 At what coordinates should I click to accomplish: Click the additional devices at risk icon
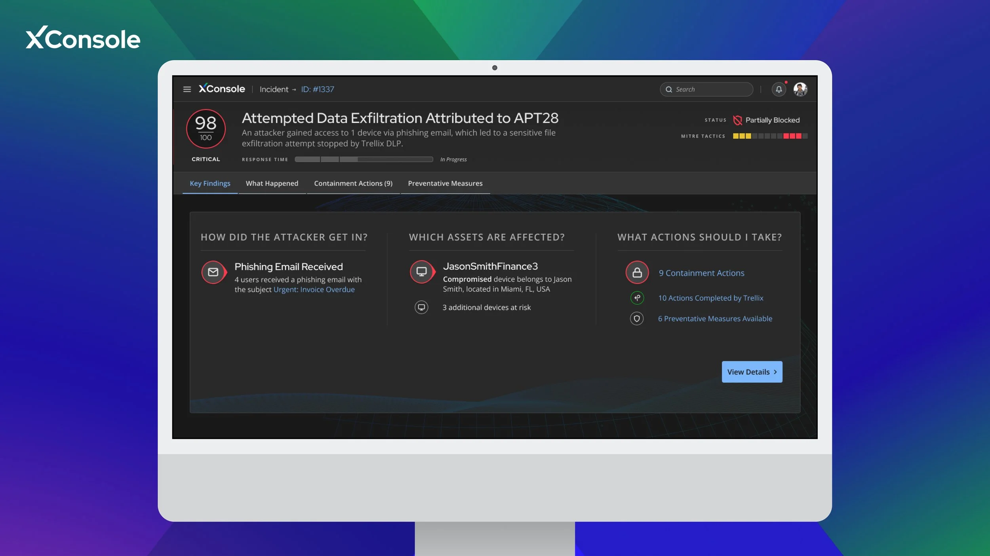click(421, 307)
